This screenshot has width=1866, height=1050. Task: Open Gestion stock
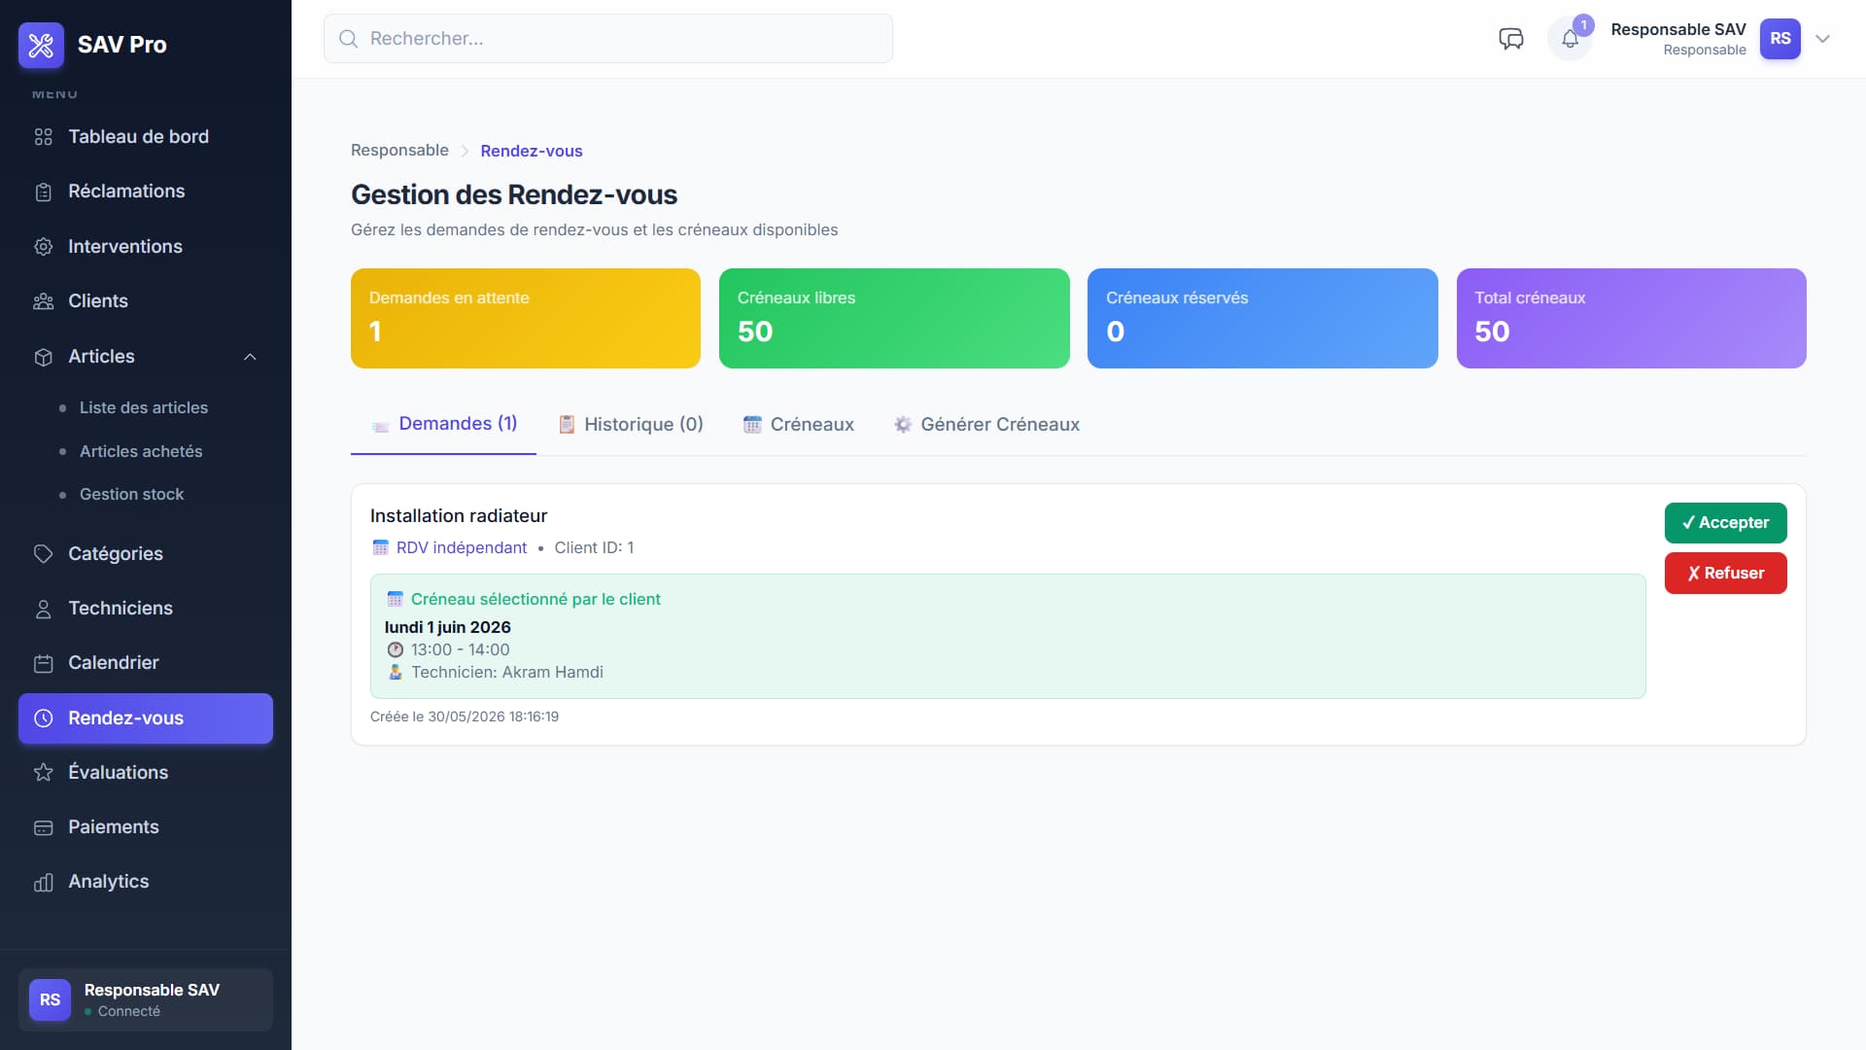pos(131,495)
